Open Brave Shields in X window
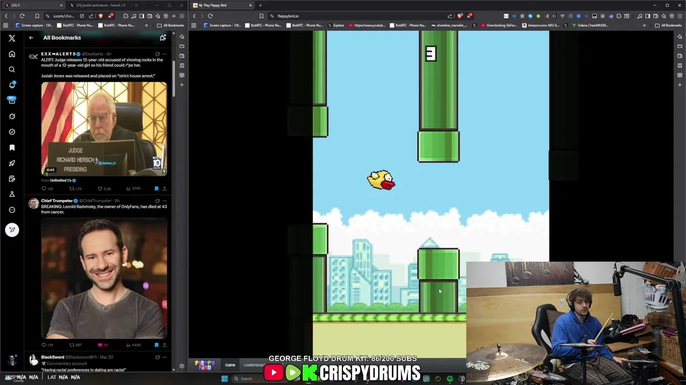The height and width of the screenshot is (385, 686). [x=100, y=16]
